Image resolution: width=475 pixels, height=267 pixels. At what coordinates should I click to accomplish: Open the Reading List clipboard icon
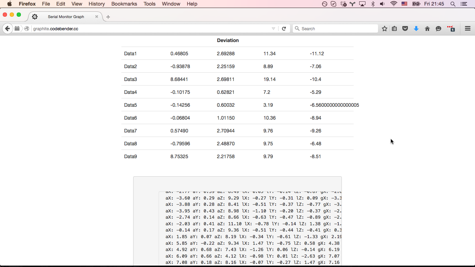(x=394, y=29)
